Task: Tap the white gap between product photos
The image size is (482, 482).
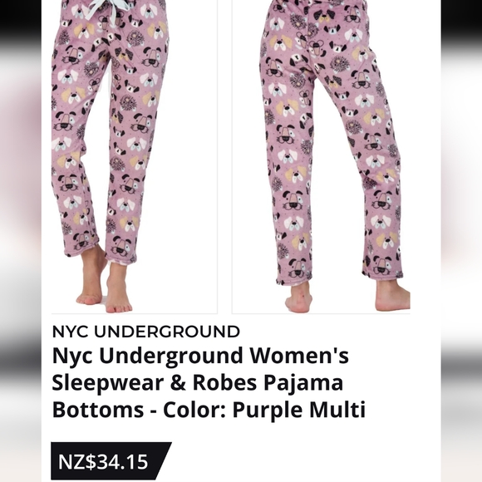Action: [224, 157]
